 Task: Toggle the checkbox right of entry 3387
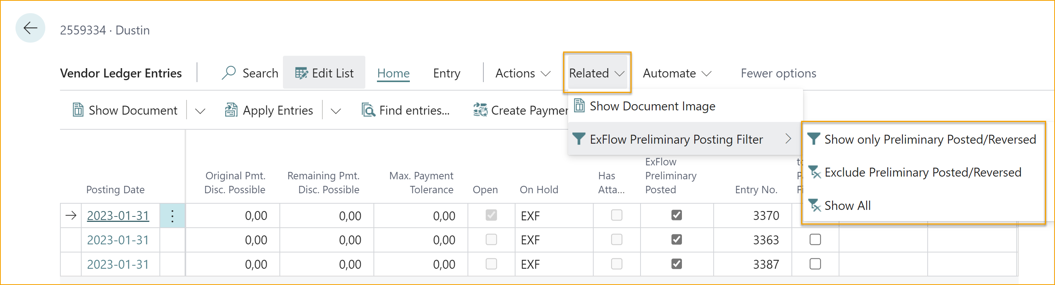815,264
